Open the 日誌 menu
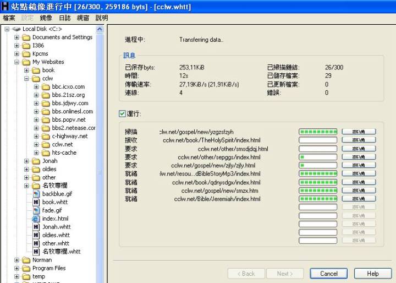 pyautogui.click(x=64, y=18)
